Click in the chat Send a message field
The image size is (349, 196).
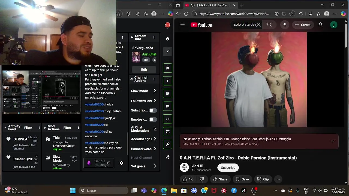[x=99, y=163]
